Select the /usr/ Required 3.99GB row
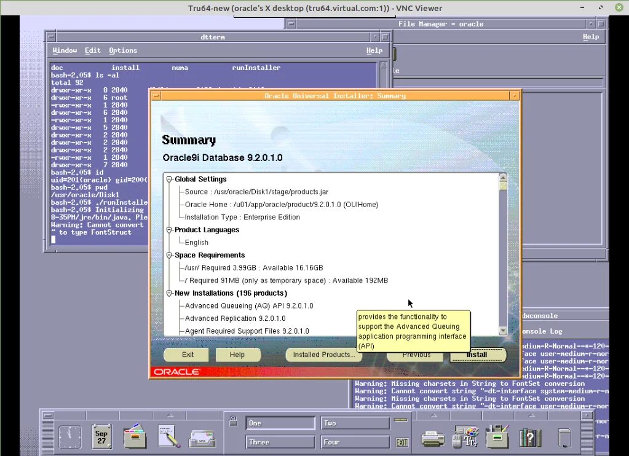This screenshot has height=456, width=629. pyautogui.click(x=253, y=267)
